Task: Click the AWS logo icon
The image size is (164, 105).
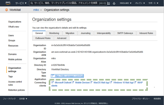Action: 8,3
